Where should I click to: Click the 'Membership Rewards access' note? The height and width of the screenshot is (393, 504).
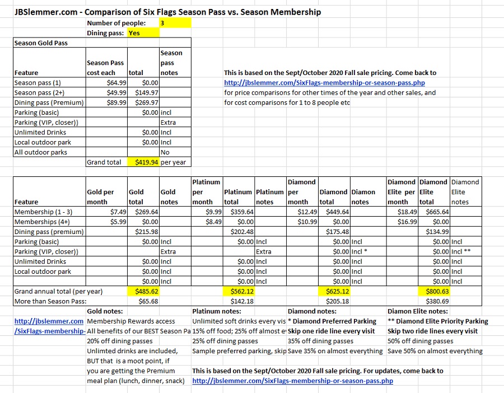point(131,321)
